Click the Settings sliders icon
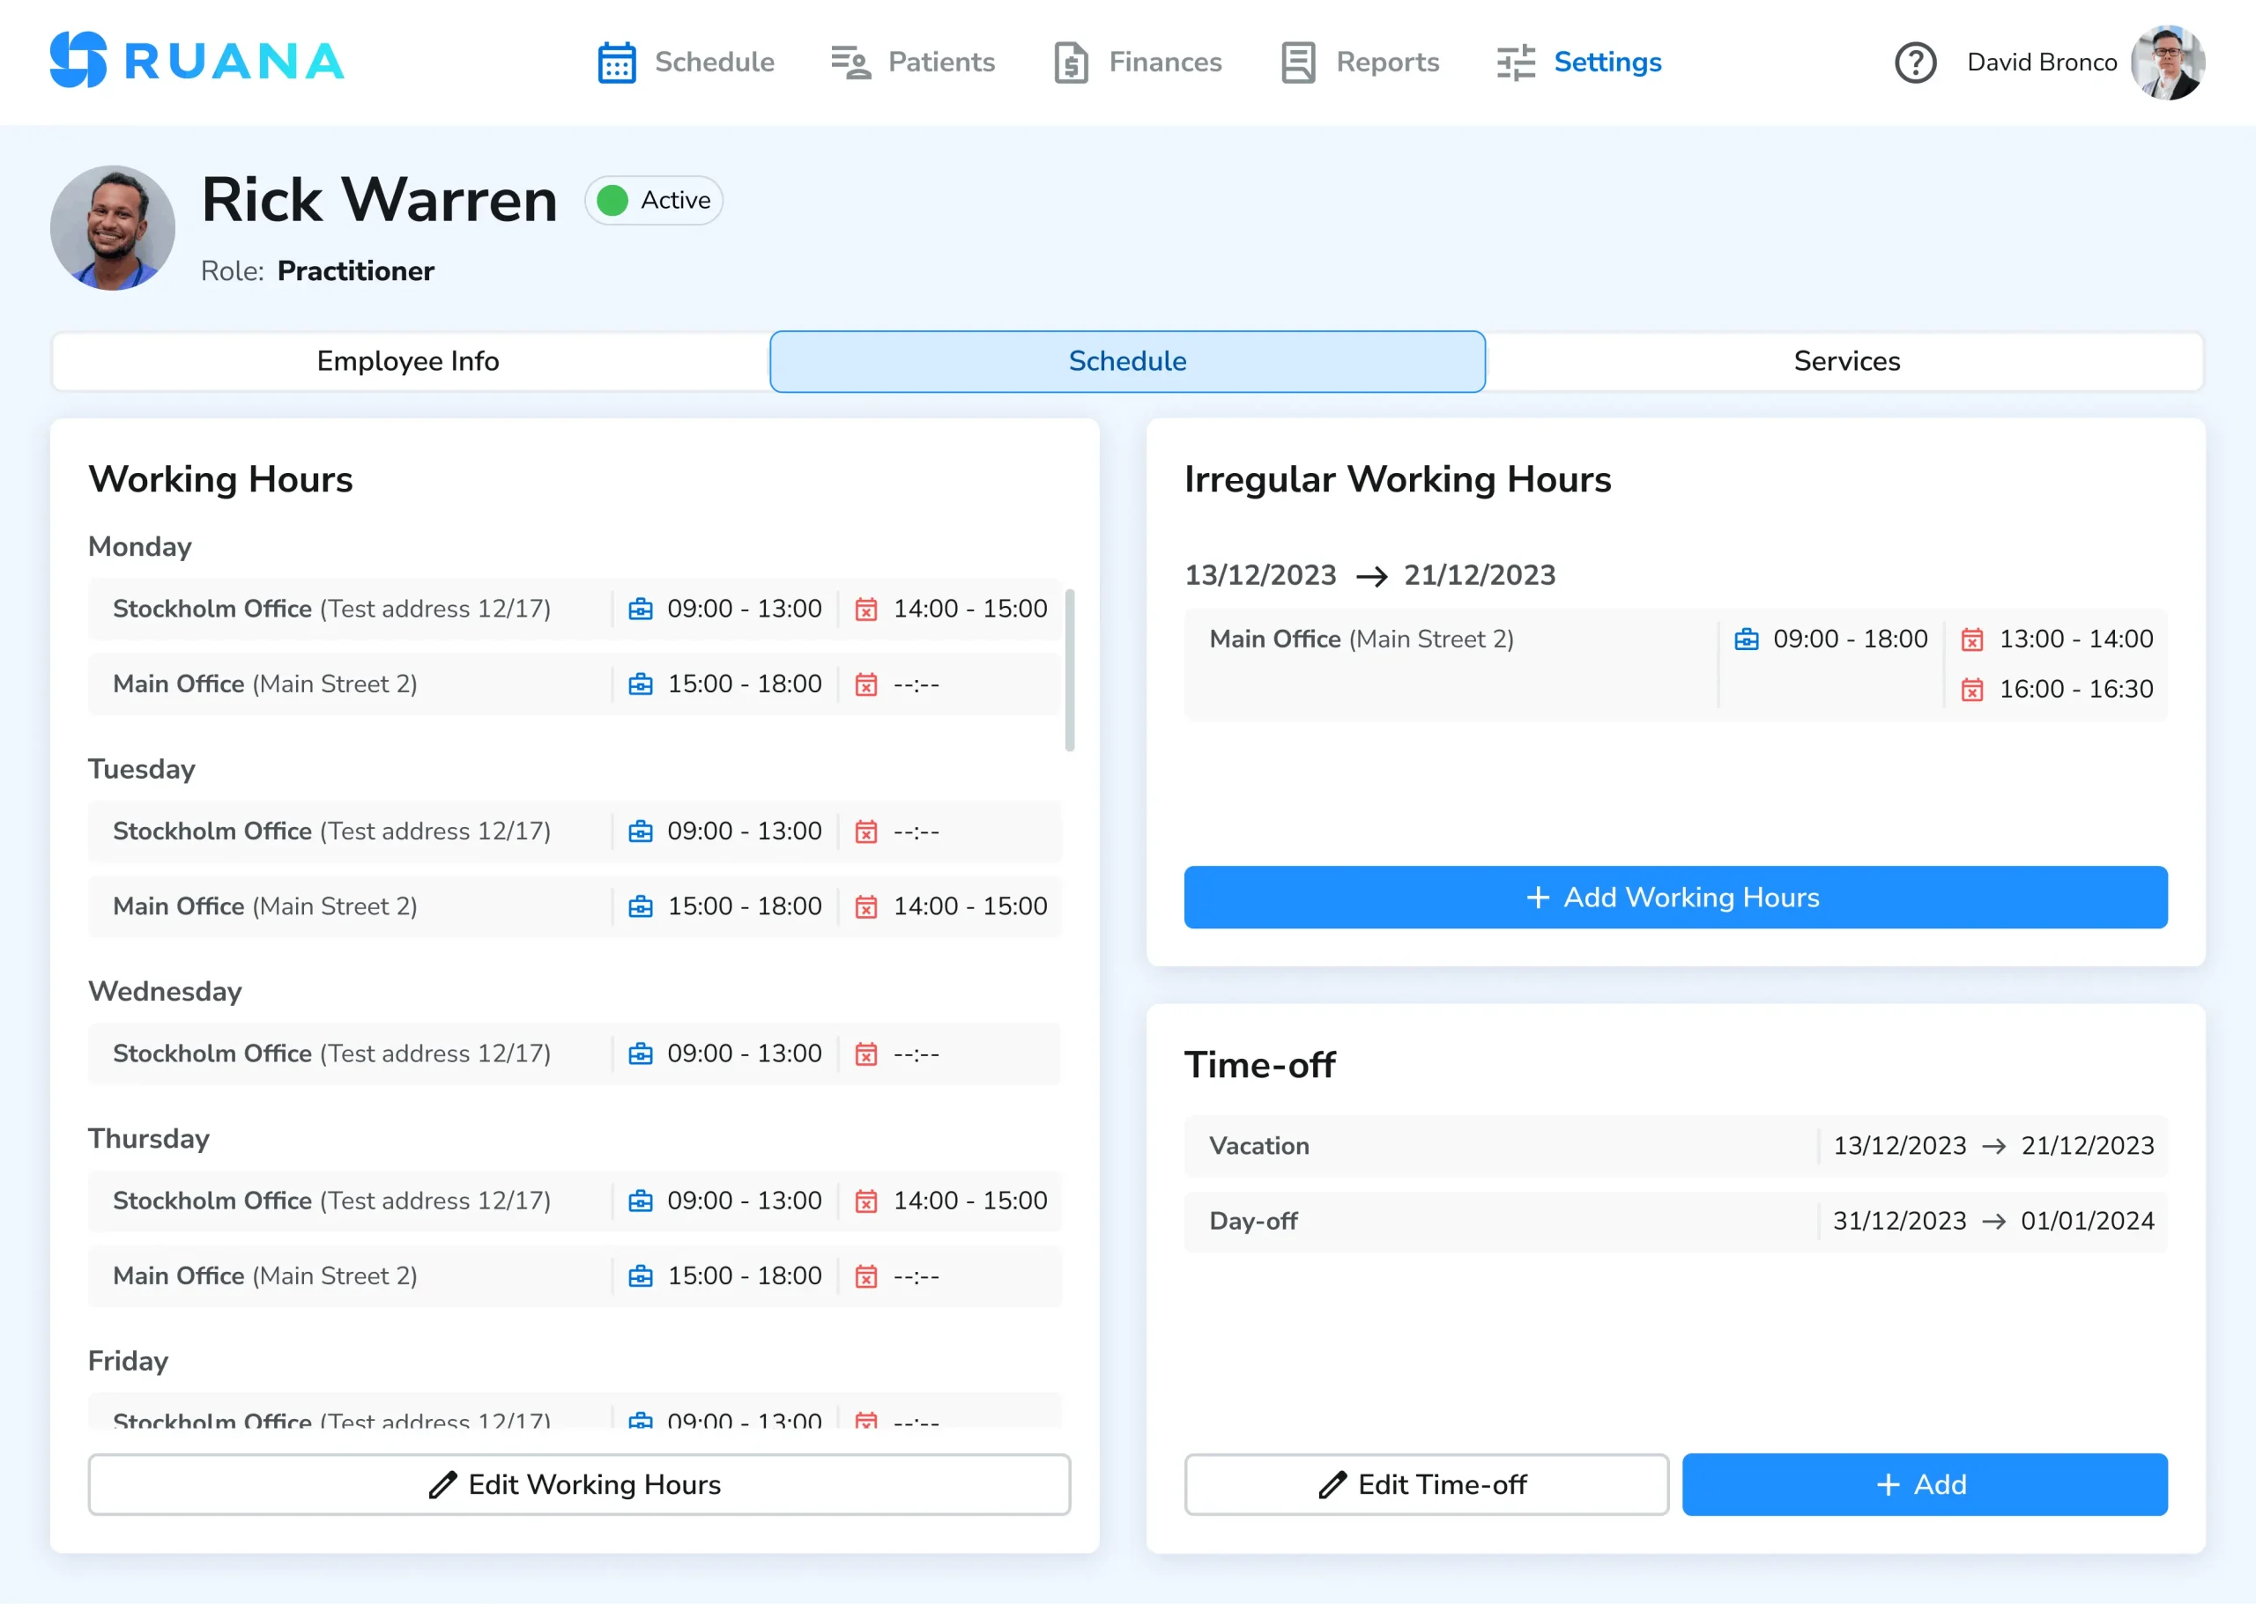Image resolution: width=2256 pixels, height=1604 pixels. coord(1515,63)
